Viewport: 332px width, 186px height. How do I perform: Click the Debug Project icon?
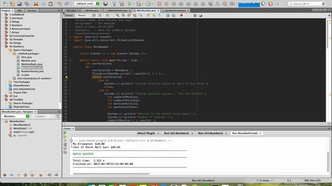pos(139,4)
